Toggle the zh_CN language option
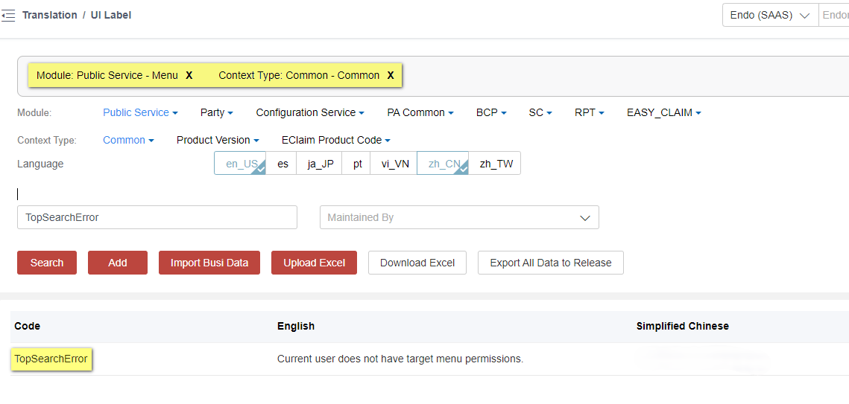The image size is (849, 404). click(x=444, y=164)
